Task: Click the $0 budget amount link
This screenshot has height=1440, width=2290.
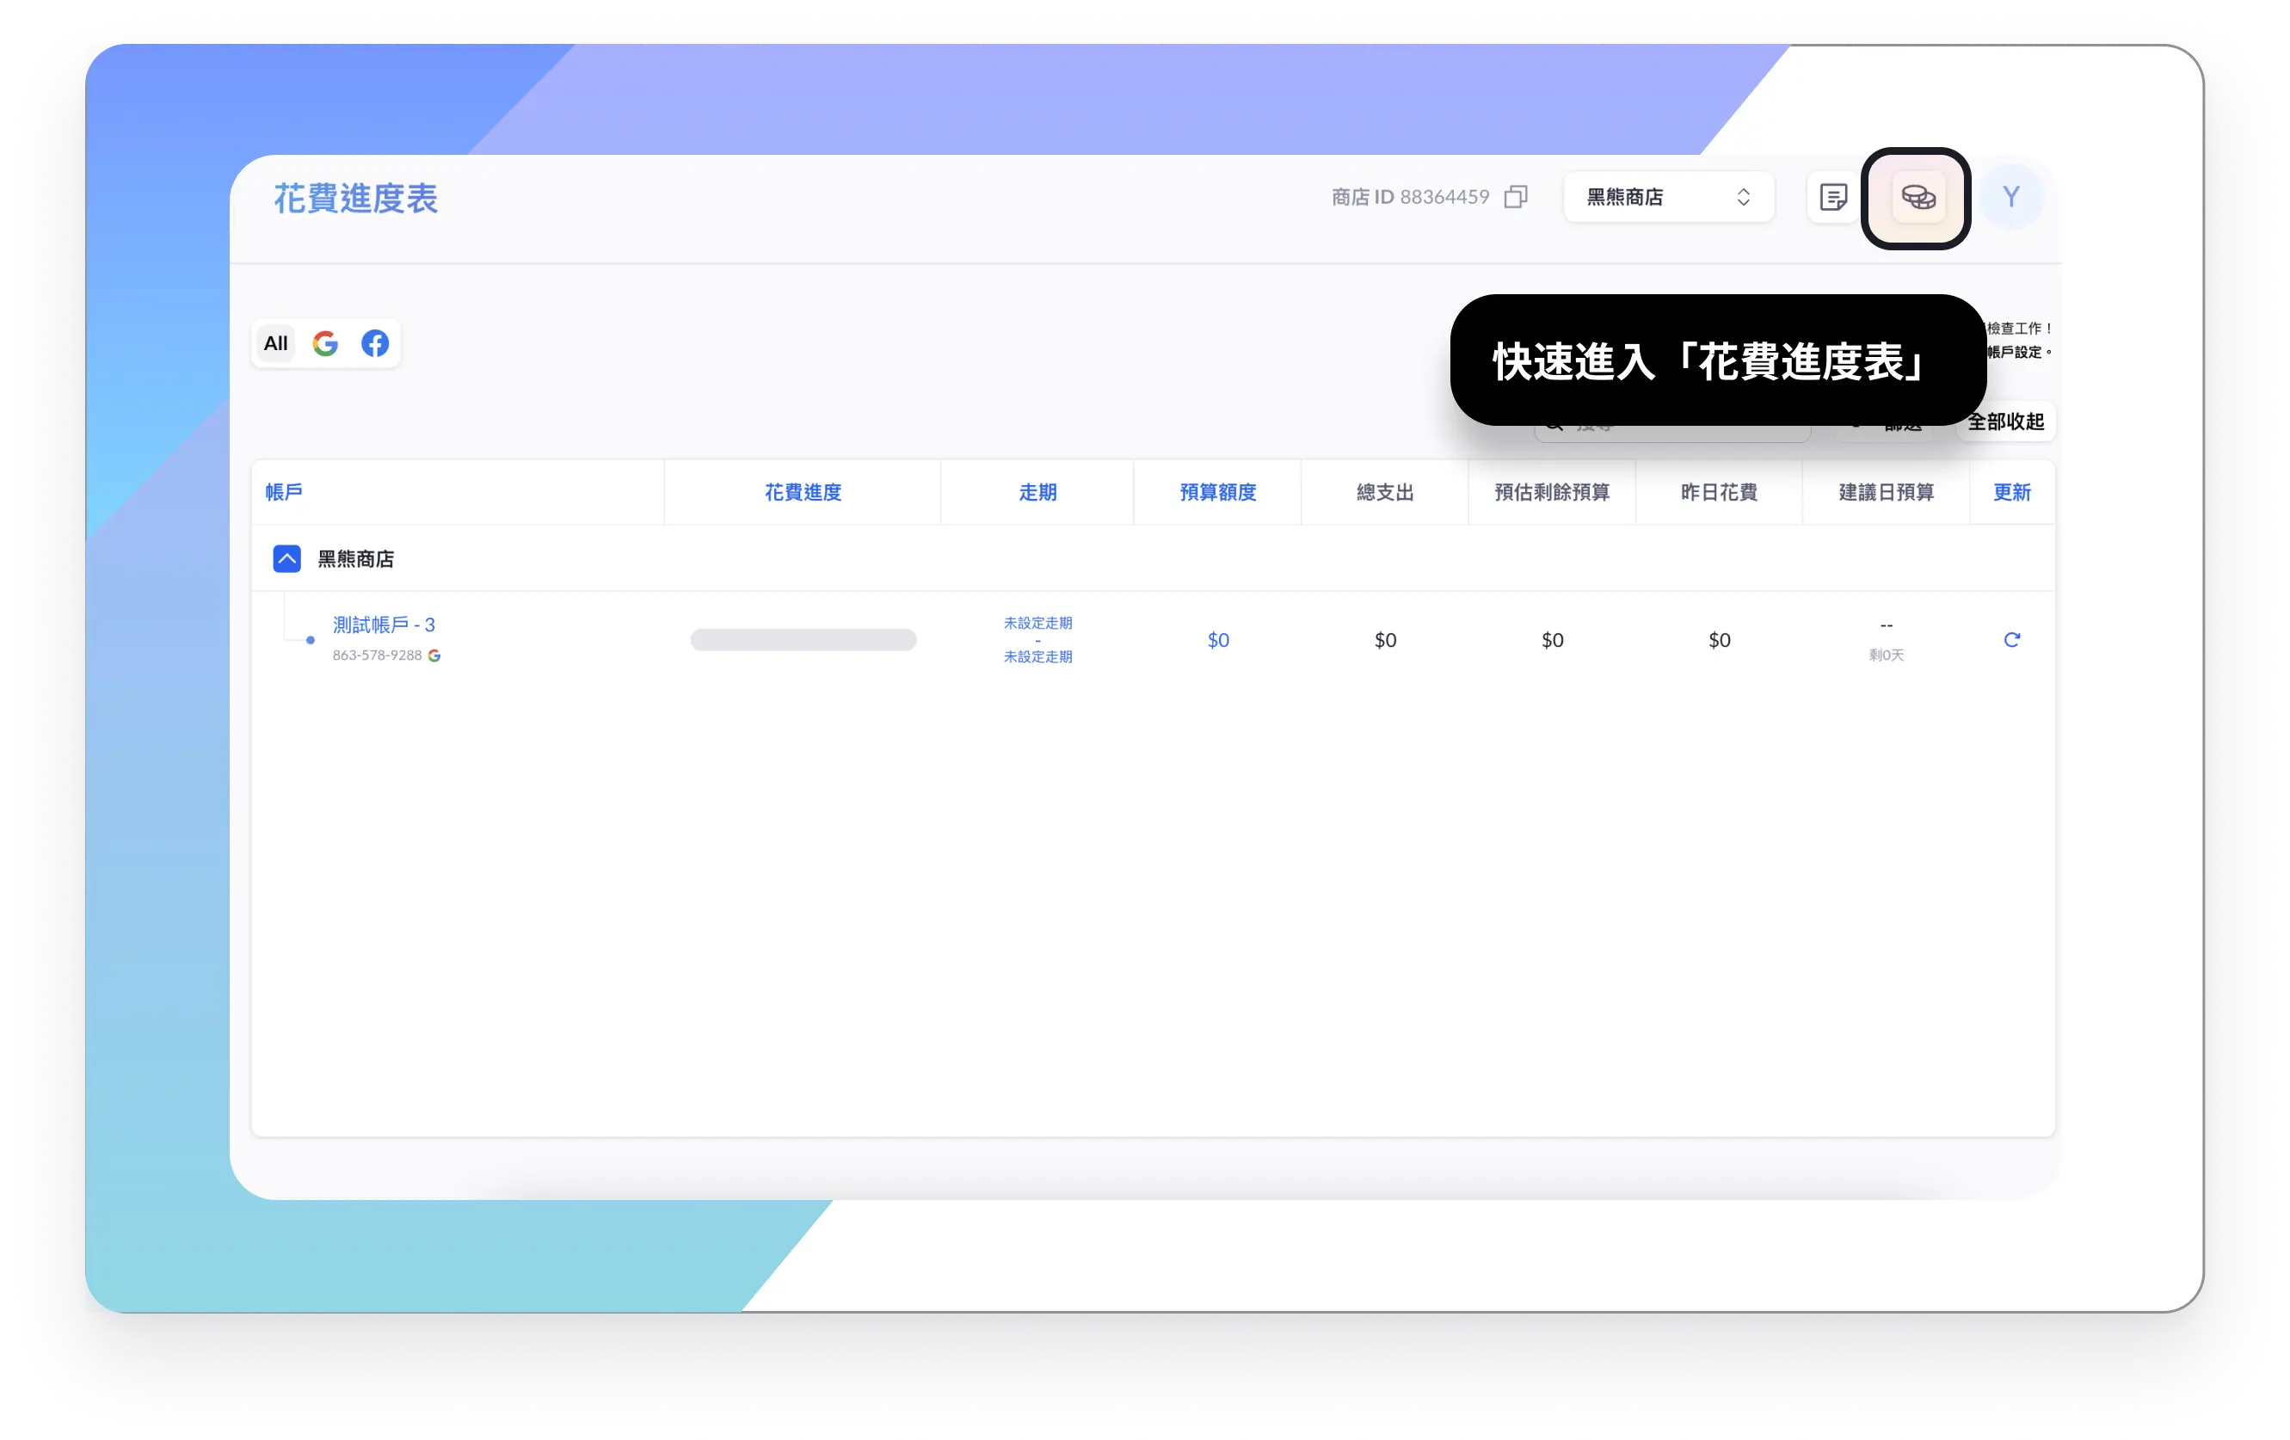Action: 1217,640
